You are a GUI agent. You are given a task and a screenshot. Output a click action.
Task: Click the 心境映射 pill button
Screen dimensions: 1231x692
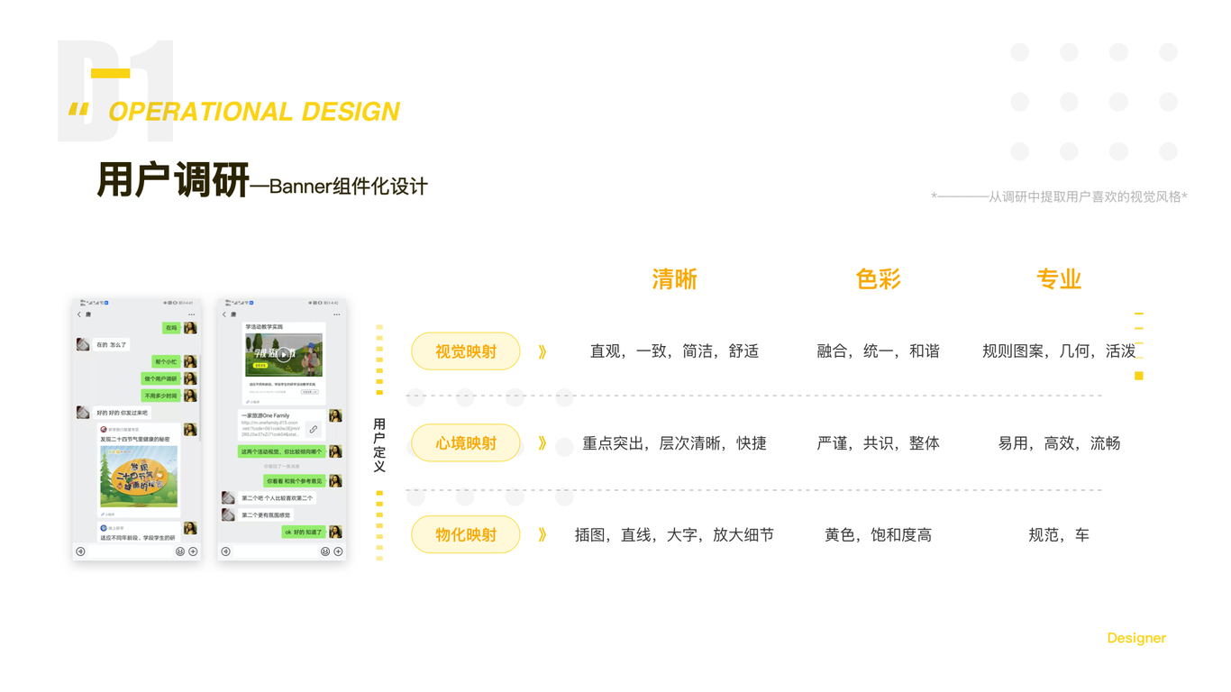[466, 443]
